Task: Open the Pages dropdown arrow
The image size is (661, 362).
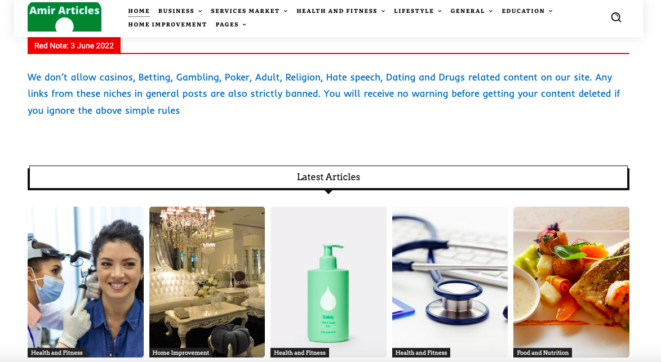Action: 245,25
